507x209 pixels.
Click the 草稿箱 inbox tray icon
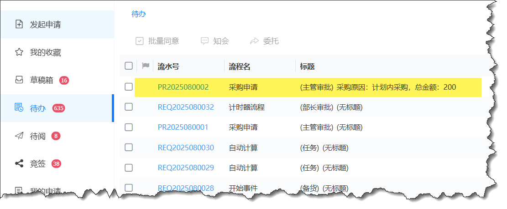[19, 80]
